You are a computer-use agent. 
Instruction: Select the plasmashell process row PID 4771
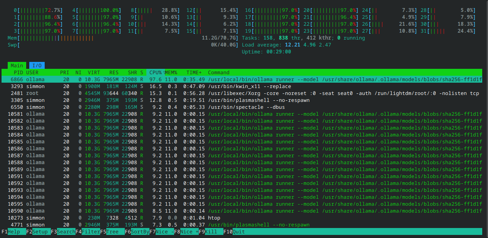tap(242, 225)
